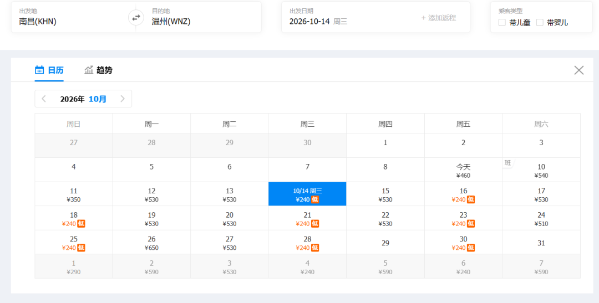
Task: Select November 4 priced ¥240
Action: [x=307, y=266]
